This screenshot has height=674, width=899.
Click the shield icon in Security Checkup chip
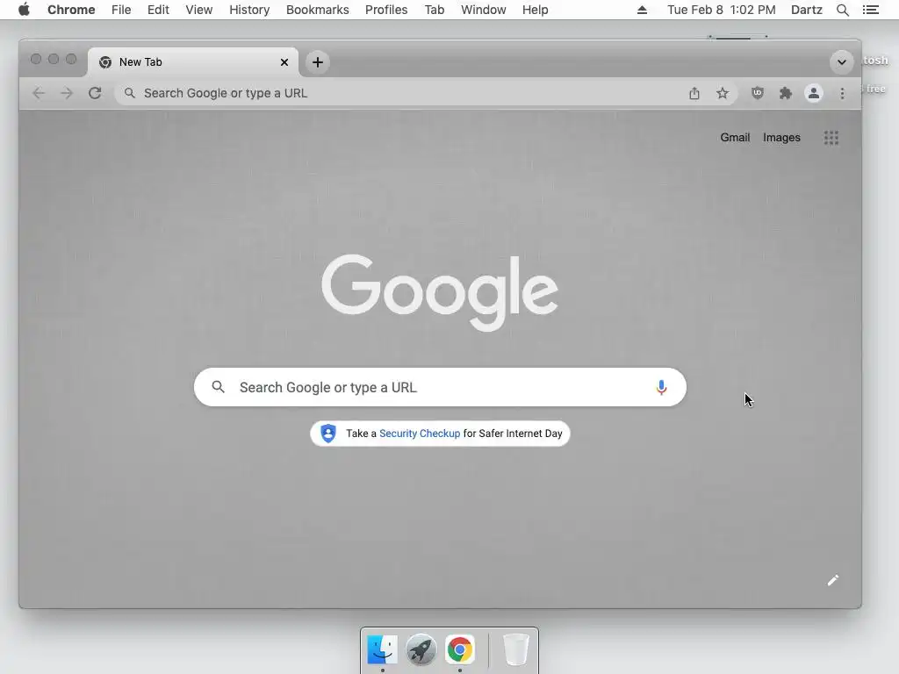(328, 434)
